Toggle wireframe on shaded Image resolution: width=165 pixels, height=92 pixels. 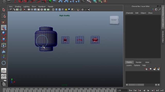click(60, 10)
